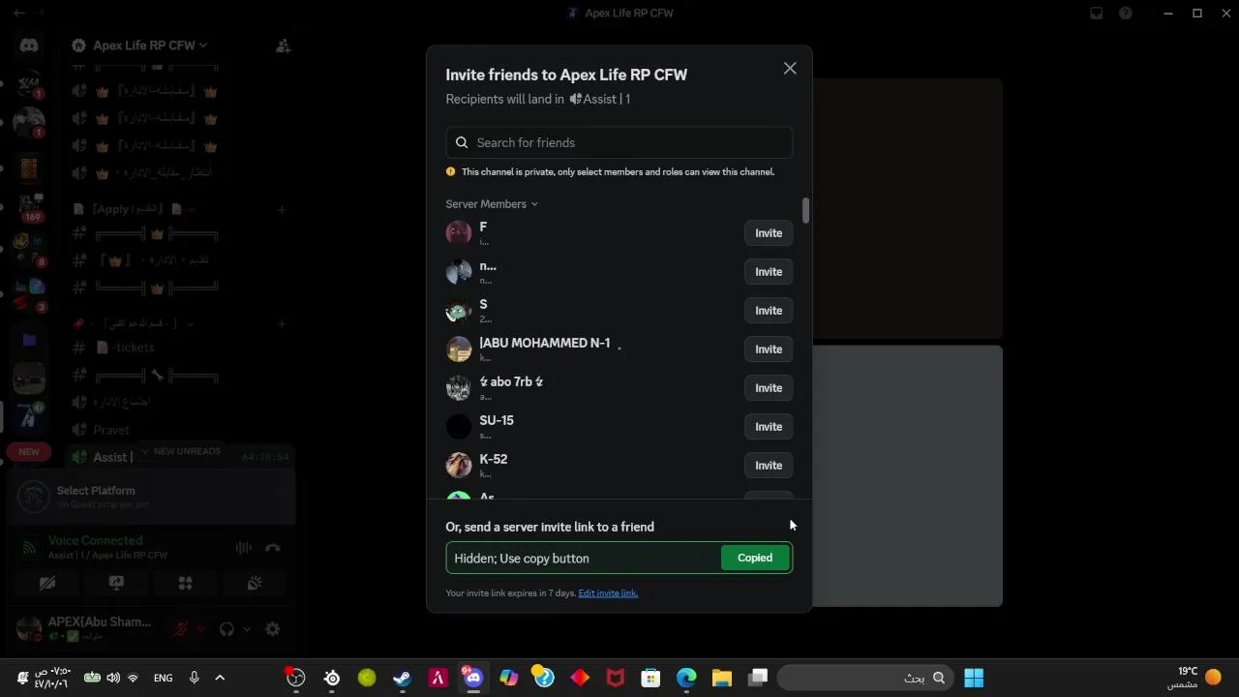Open the Discord inbox icon in title bar

[x=1097, y=13]
